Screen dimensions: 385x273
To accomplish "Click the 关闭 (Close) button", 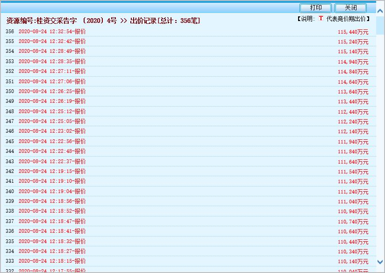I will pyautogui.click(x=350, y=8).
